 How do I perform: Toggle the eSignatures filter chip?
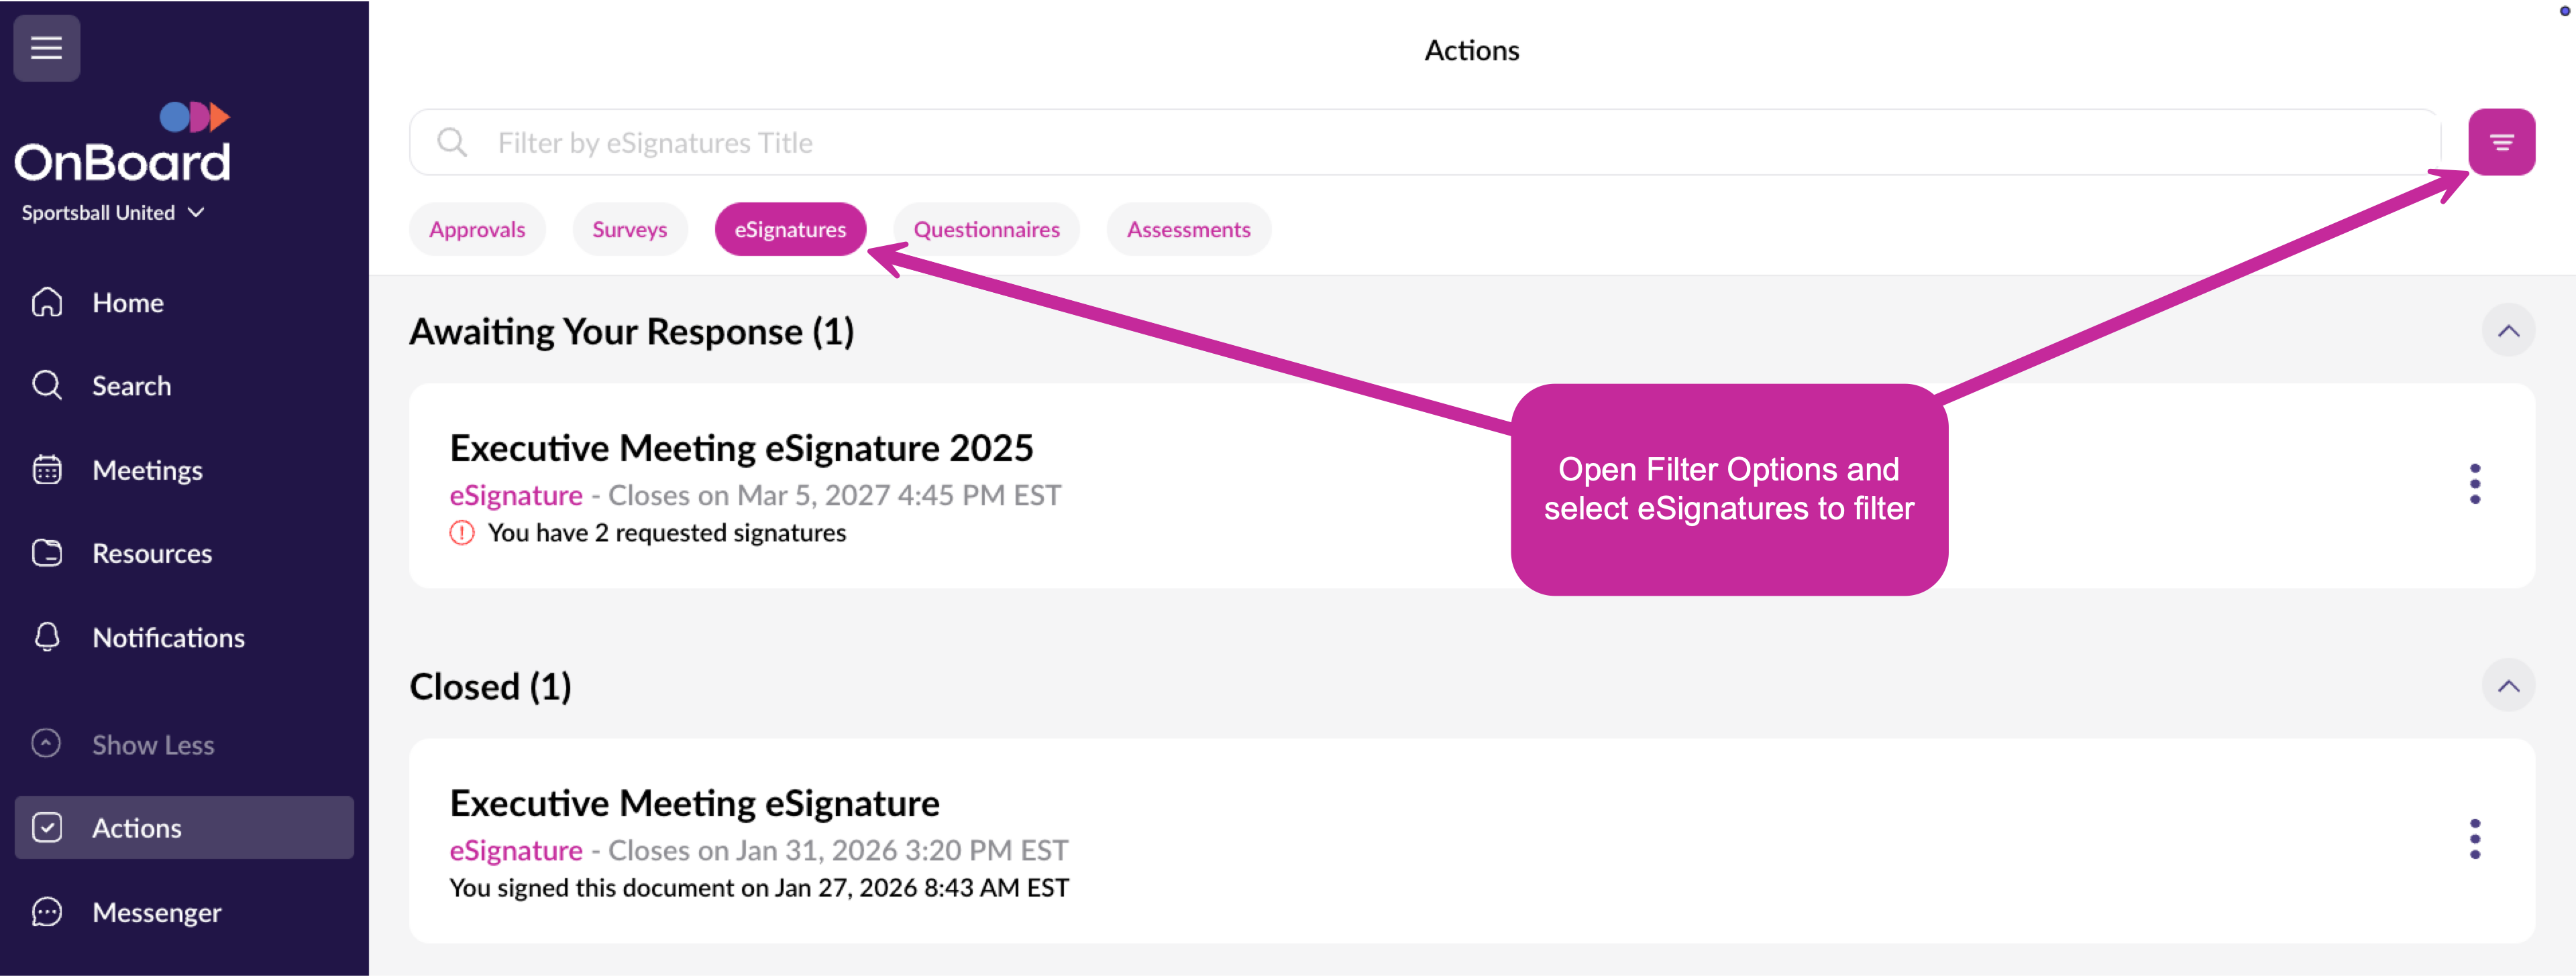coord(790,230)
